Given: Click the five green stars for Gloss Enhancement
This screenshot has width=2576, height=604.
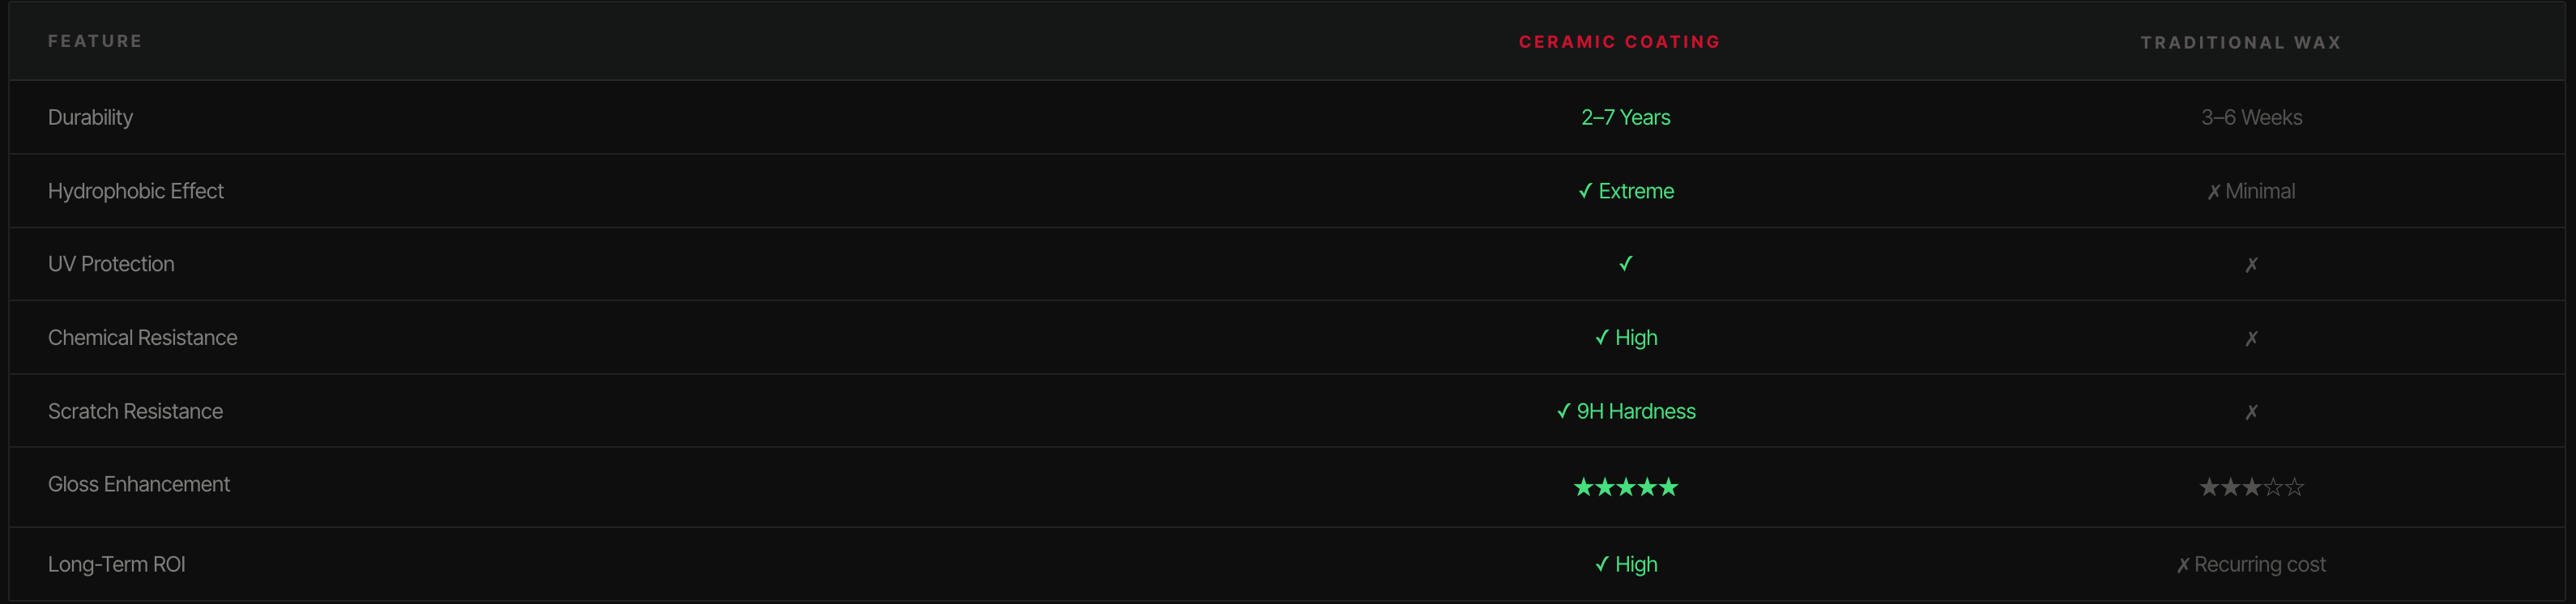Looking at the screenshot, I should [x=1625, y=487].
